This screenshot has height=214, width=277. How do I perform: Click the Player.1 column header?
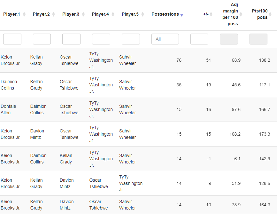coord(12,14)
